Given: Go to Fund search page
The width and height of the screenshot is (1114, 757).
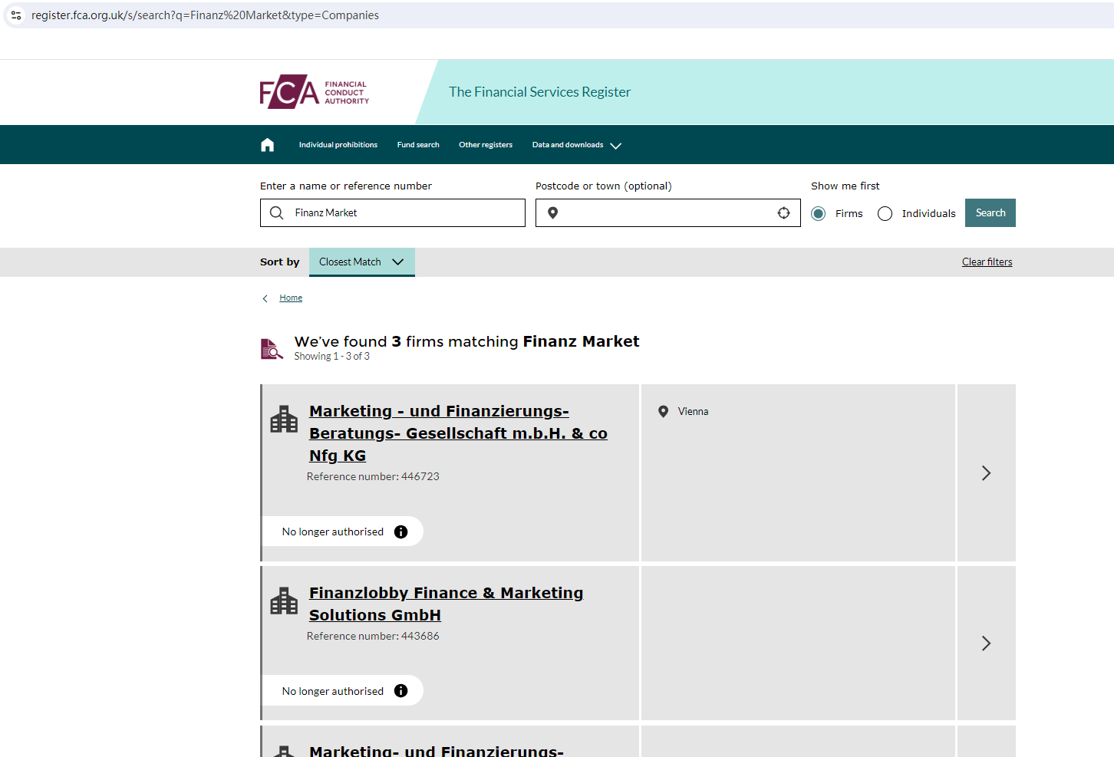Looking at the screenshot, I should [x=418, y=145].
